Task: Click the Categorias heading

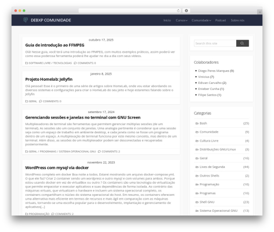Action: [x=202, y=113]
